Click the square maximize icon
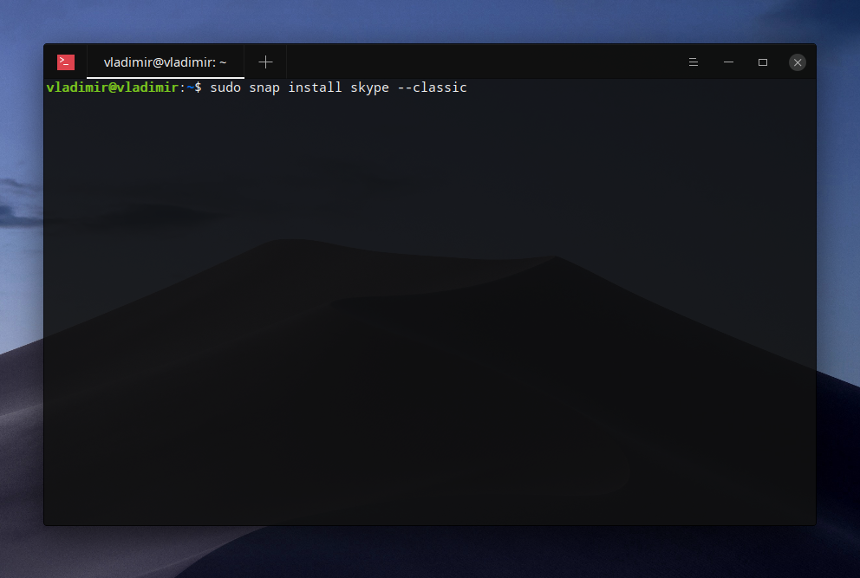This screenshot has height=578, width=860. tap(763, 62)
